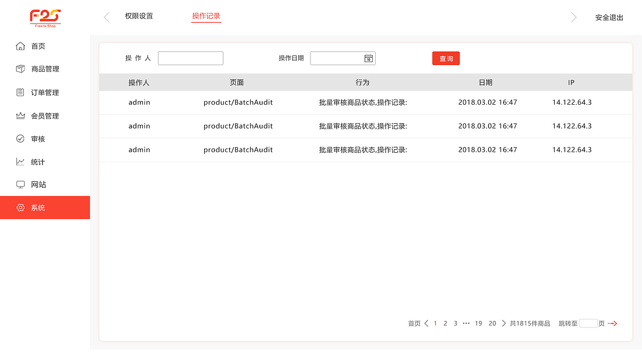The width and height of the screenshot is (642, 360).
Task: Click the pagination ellipsis
Action: 466,323
